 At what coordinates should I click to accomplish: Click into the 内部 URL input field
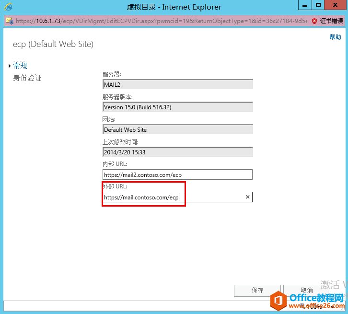pyautogui.click(x=177, y=174)
